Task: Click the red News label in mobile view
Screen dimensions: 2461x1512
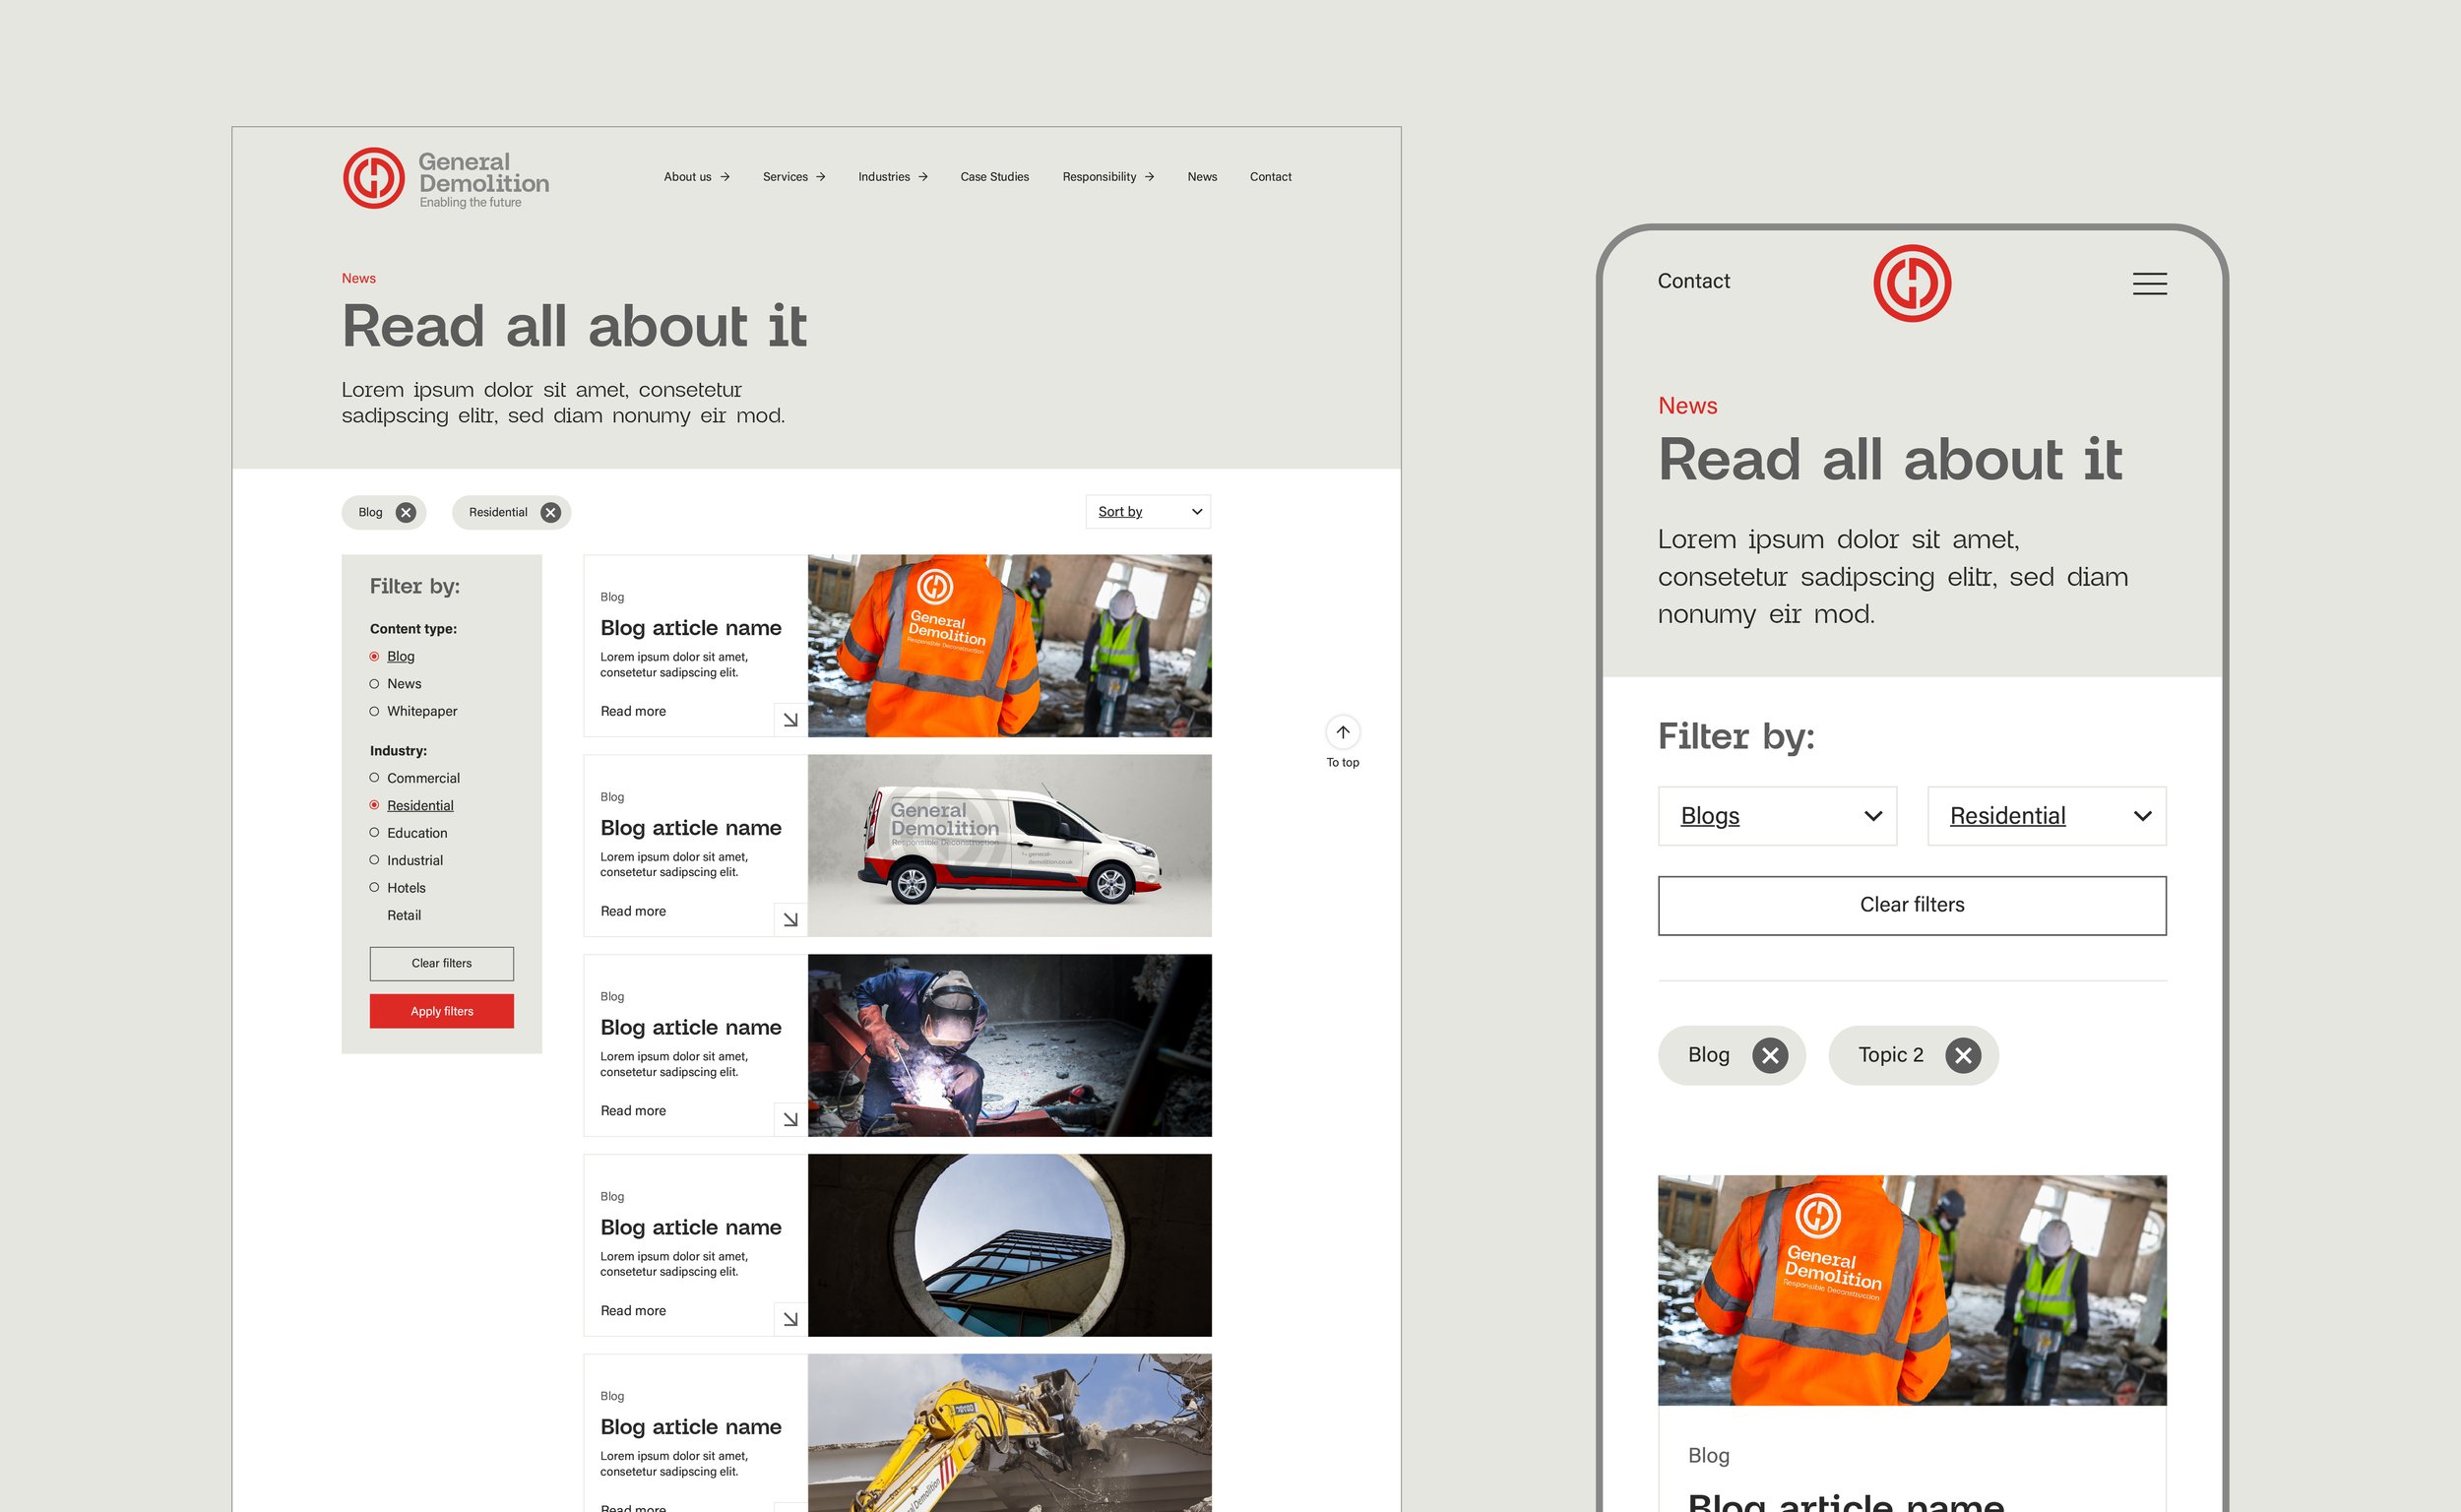Action: (x=1687, y=406)
